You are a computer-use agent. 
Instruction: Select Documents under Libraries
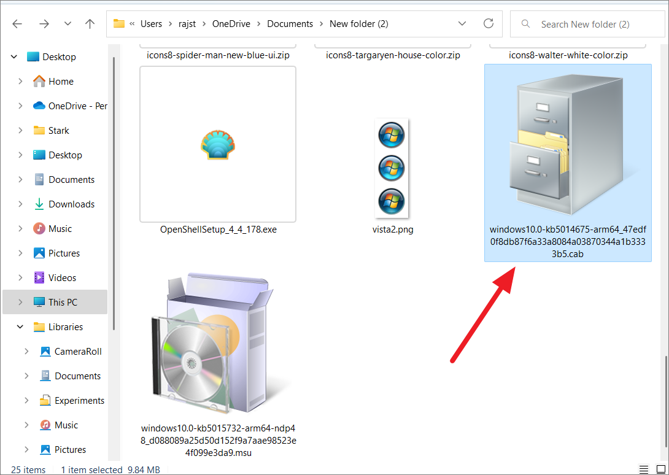78,376
